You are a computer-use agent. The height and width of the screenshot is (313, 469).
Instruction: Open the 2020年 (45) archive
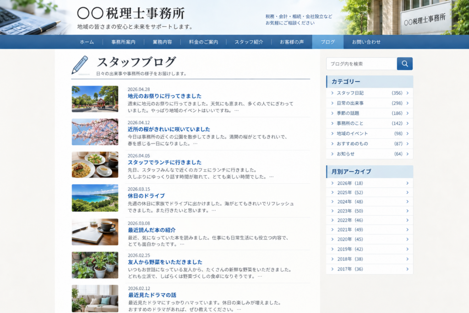coord(370,239)
